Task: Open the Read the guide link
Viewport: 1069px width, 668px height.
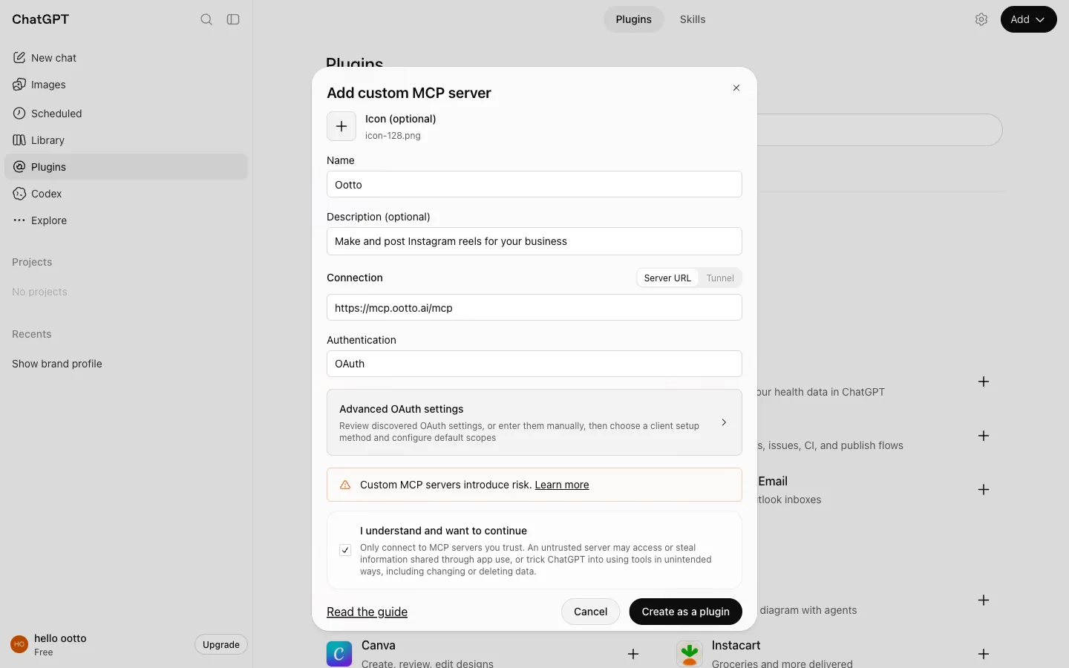Action: pos(367,612)
